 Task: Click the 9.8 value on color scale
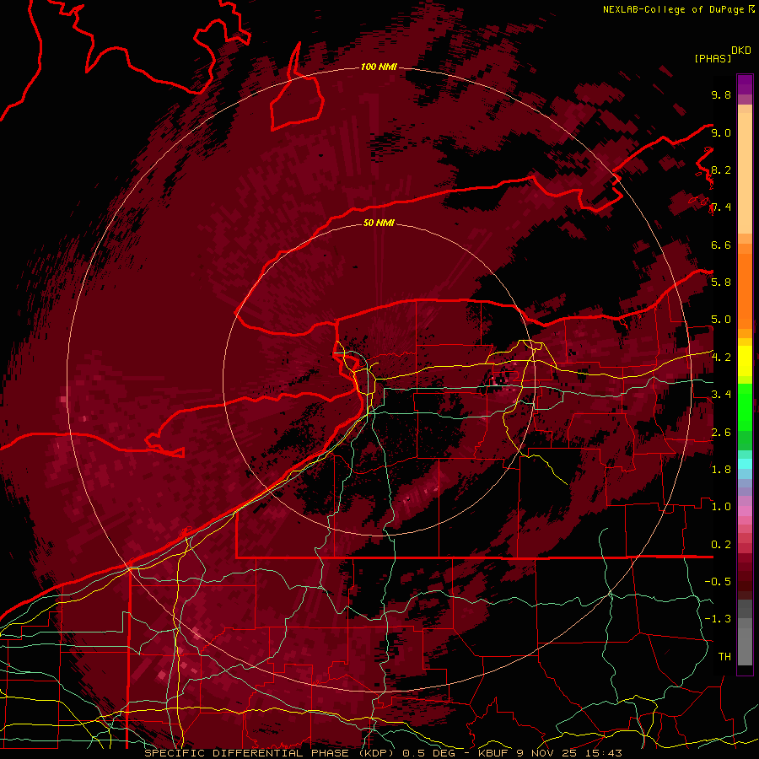[721, 94]
